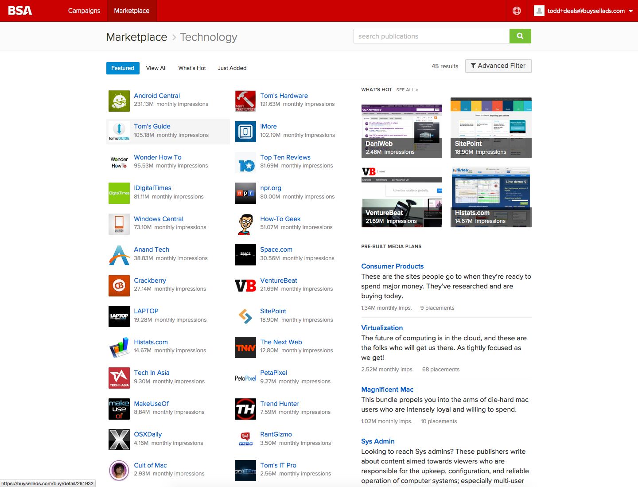Select the Featured tab
The width and height of the screenshot is (638, 487).
coord(123,68)
